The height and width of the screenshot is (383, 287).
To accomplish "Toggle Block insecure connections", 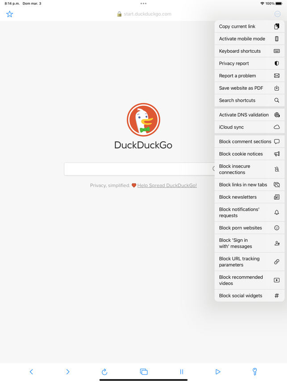I will click(250, 169).
